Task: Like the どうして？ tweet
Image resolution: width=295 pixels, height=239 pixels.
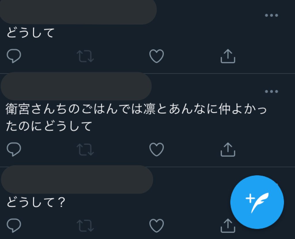Action: click(156, 226)
